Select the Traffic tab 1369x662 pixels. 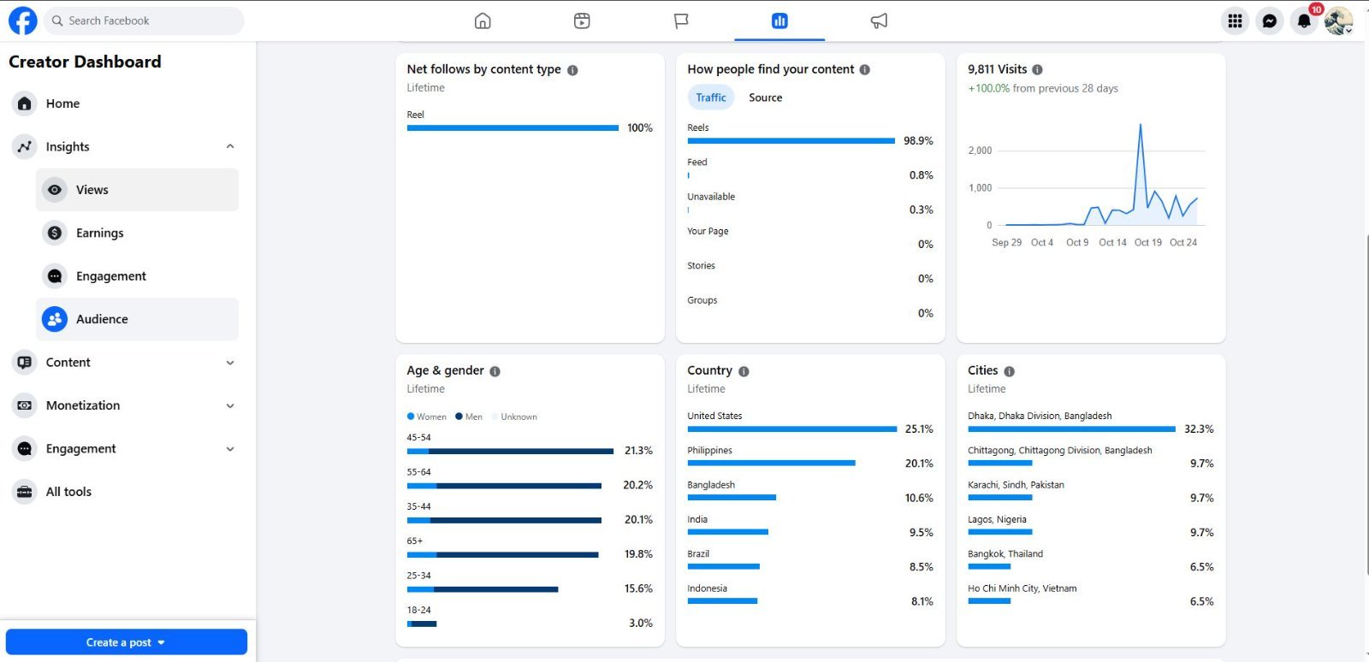coord(710,98)
